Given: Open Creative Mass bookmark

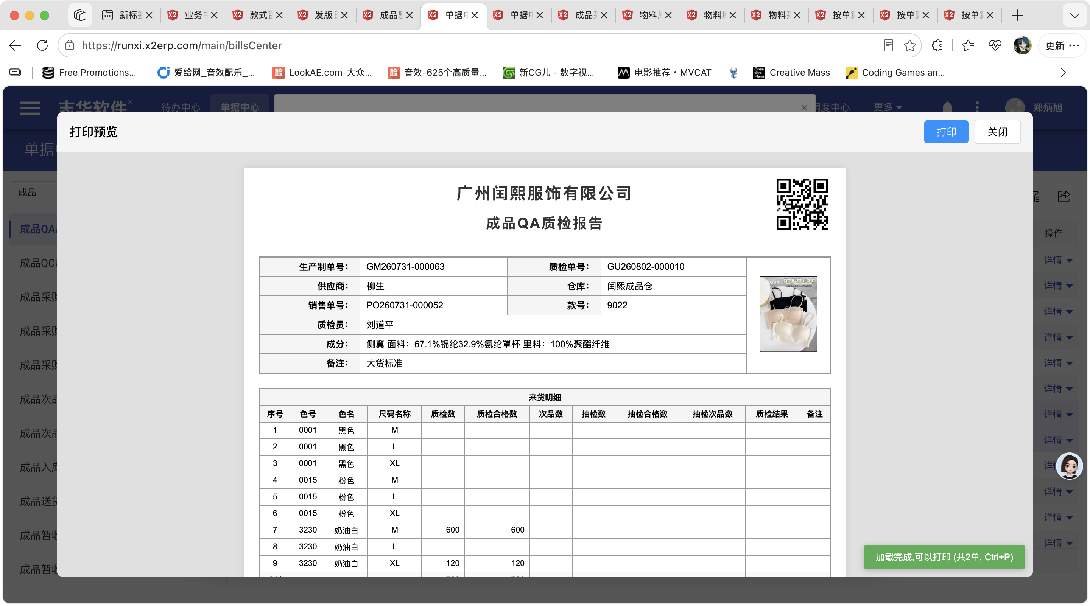Looking at the screenshot, I should tap(792, 73).
